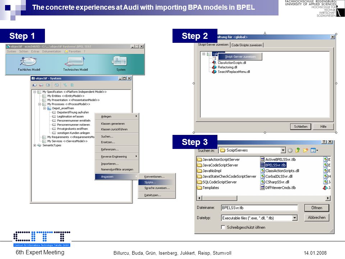Open JavaStateCheckCodeScriptServer folder

227,176
